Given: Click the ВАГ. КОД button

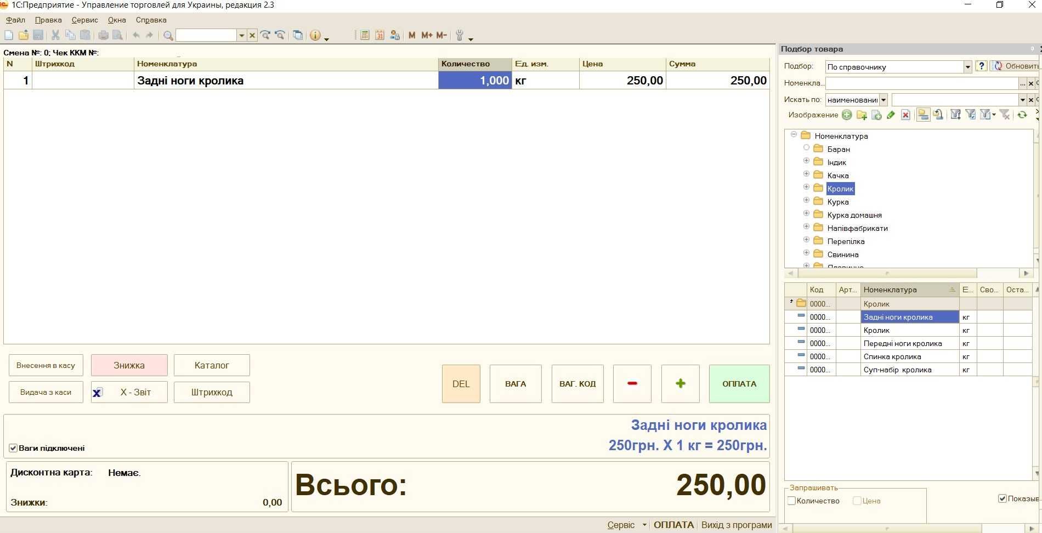Looking at the screenshot, I should tap(577, 384).
